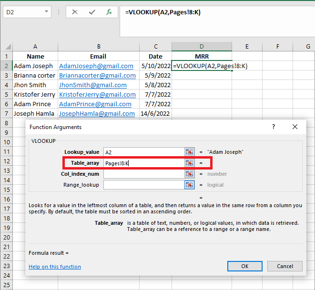
Task: Open JhonSmith@gmail.com email link
Action: pos(93,85)
